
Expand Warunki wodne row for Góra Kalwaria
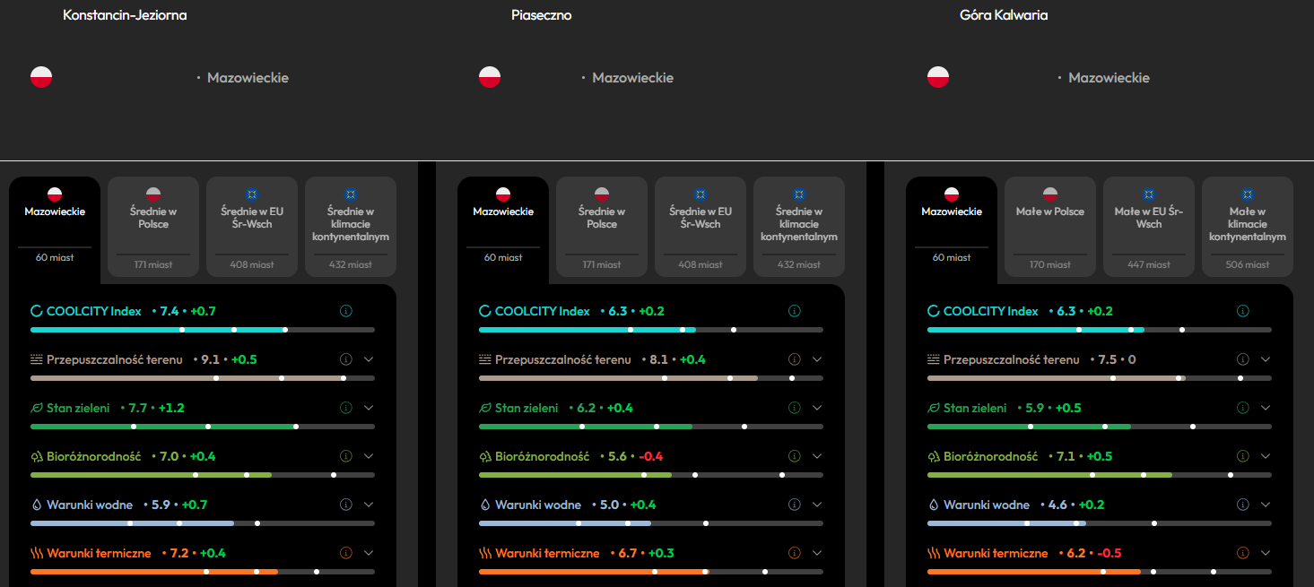click(1266, 505)
